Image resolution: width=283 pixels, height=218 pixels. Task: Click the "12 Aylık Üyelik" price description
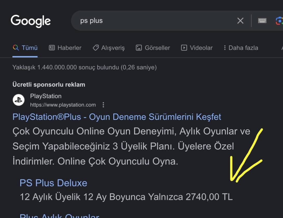(126, 197)
